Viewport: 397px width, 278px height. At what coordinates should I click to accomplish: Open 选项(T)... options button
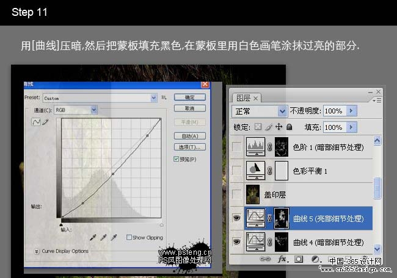(189, 147)
